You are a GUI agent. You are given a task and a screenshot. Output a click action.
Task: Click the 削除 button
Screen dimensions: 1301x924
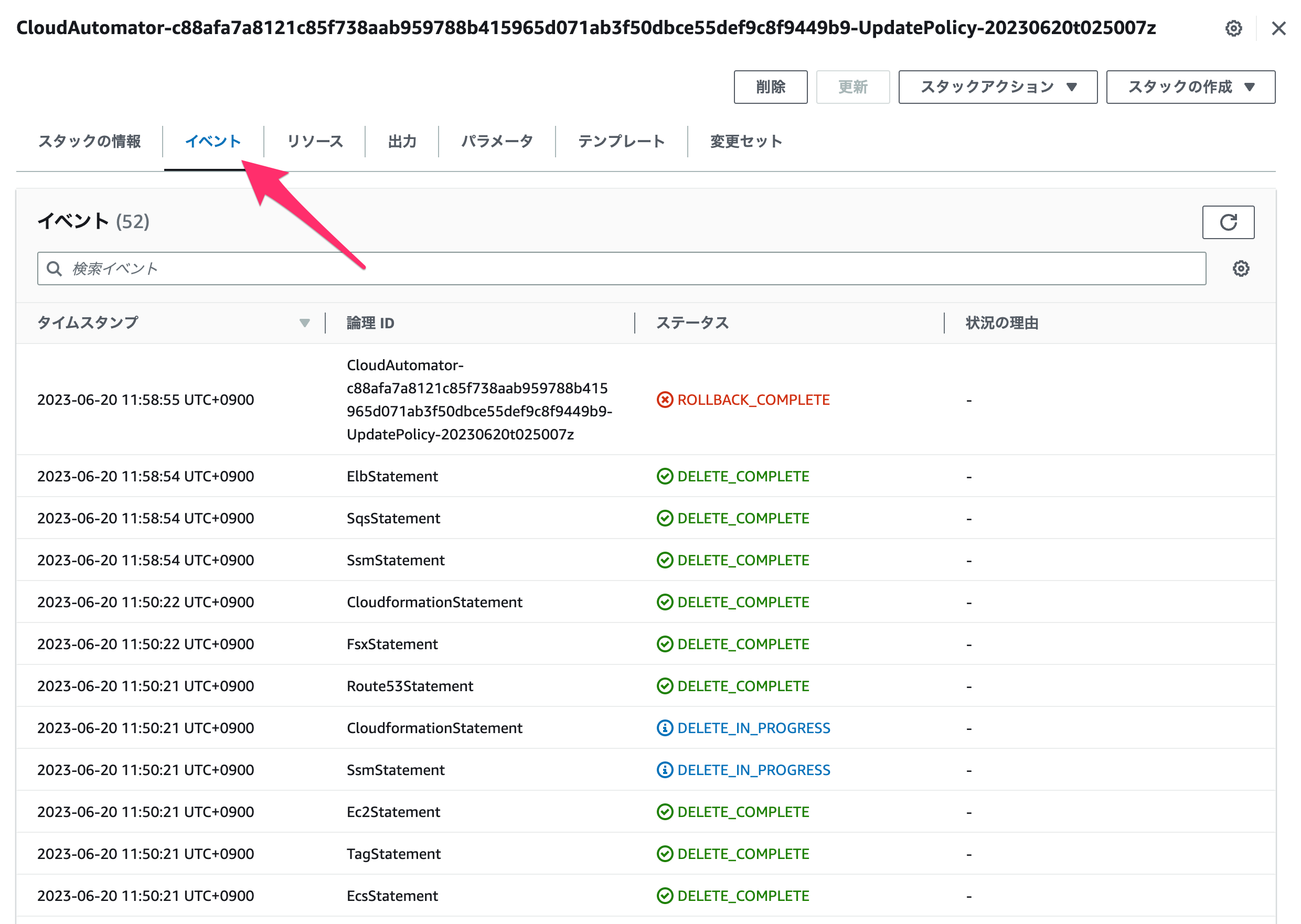click(x=770, y=87)
